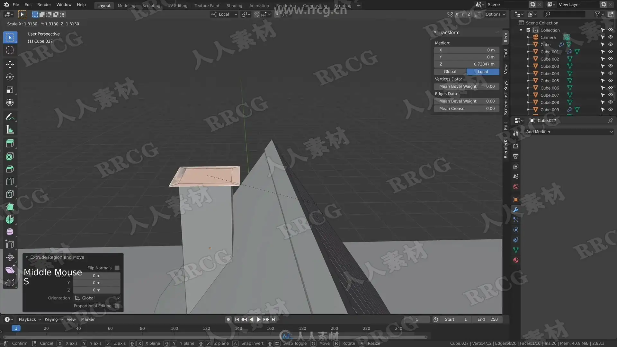
Task: Select the Annotate pencil tool
Action: point(10,117)
